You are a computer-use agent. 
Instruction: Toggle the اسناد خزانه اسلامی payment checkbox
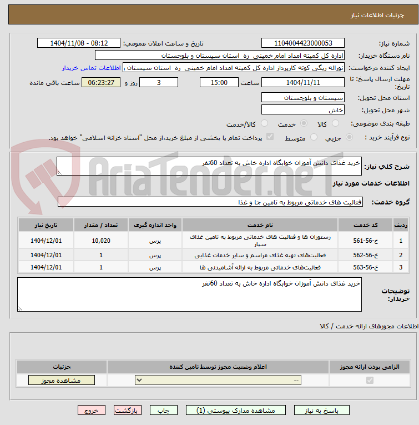coord(270,137)
